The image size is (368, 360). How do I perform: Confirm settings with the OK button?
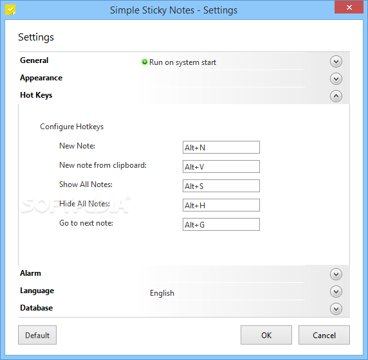click(266, 335)
